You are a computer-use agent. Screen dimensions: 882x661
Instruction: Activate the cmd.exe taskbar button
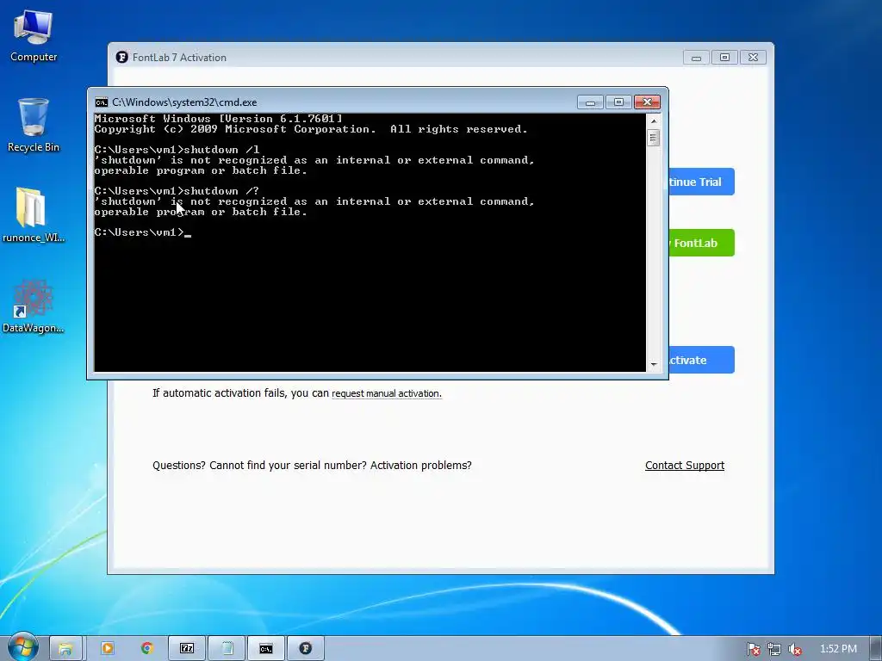266,648
